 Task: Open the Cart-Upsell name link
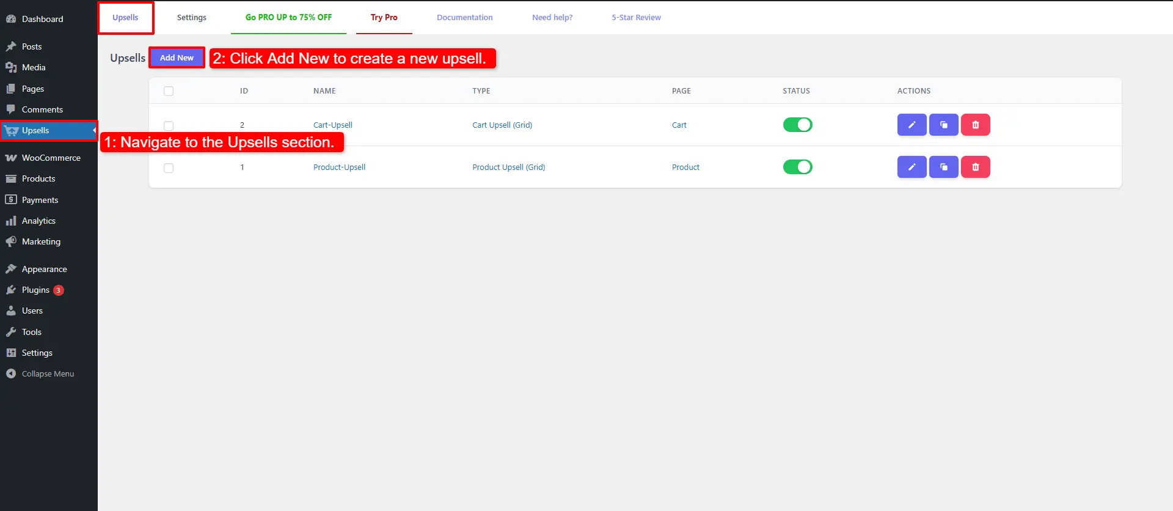click(332, 125)
